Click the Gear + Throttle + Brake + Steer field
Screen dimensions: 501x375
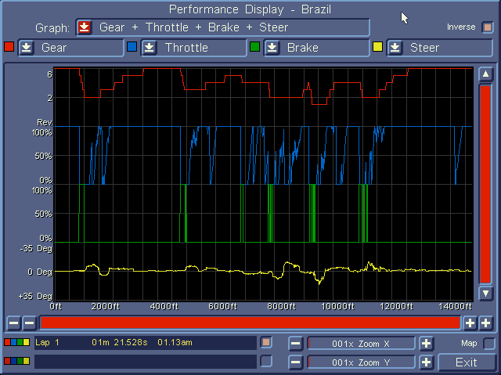coord(223,27)
